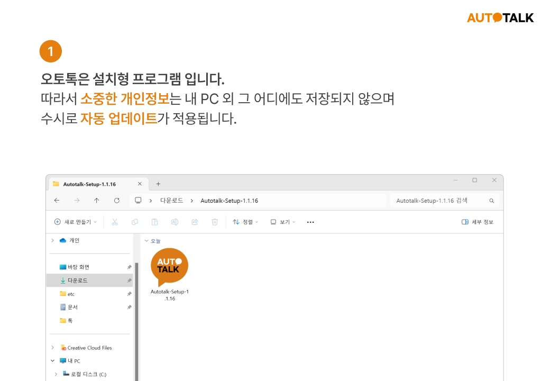Click the pin icon next to etc

point(129,294)
